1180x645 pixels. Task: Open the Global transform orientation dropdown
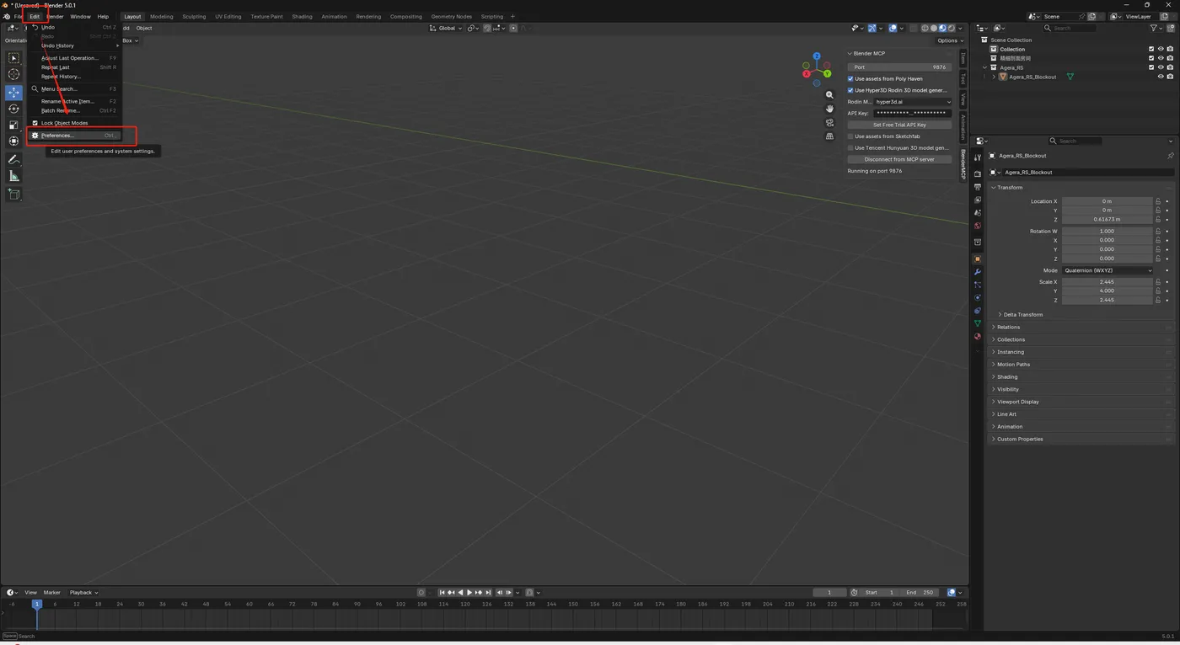[x=447, y=28]
